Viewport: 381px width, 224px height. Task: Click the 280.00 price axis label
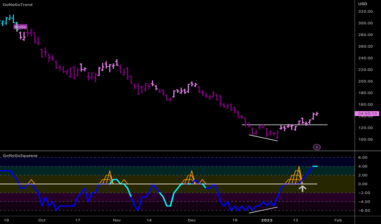coord(365,35)
